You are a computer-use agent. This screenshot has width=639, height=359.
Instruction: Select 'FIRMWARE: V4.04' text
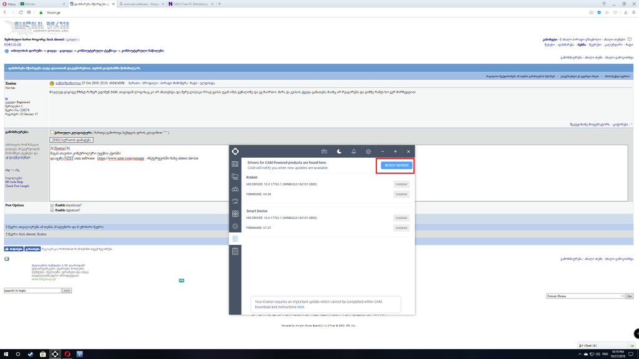point(258,194)
